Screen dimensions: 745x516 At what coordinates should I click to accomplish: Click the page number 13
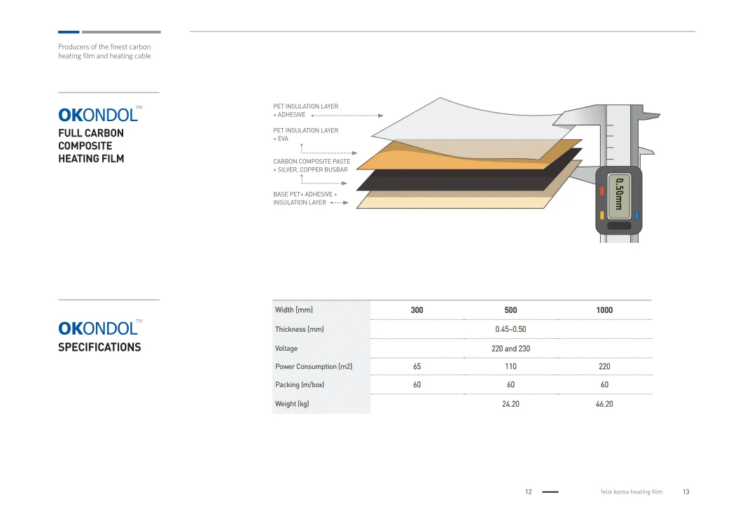pyautogui.click(x=685, y=491)
